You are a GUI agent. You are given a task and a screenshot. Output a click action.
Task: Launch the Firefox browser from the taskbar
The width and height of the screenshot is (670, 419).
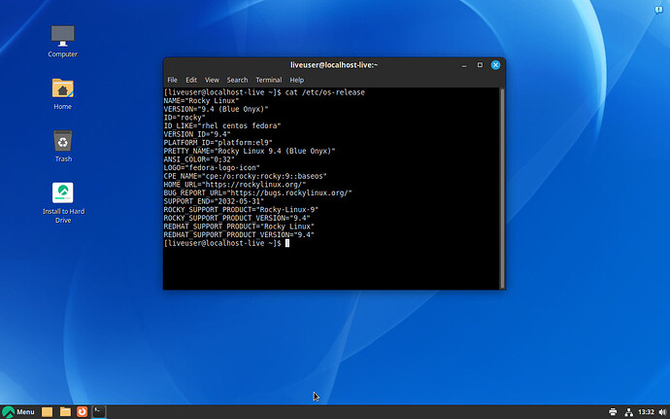pos(82,412)
